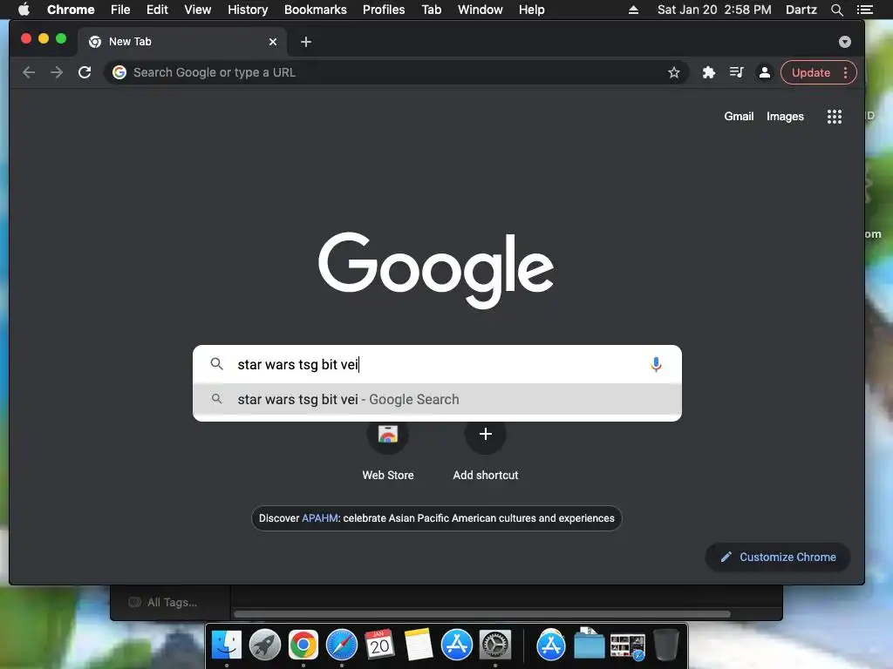
Task: Select the 'star wars tsg bit vei' suggestion
Action: pos(437,399)
